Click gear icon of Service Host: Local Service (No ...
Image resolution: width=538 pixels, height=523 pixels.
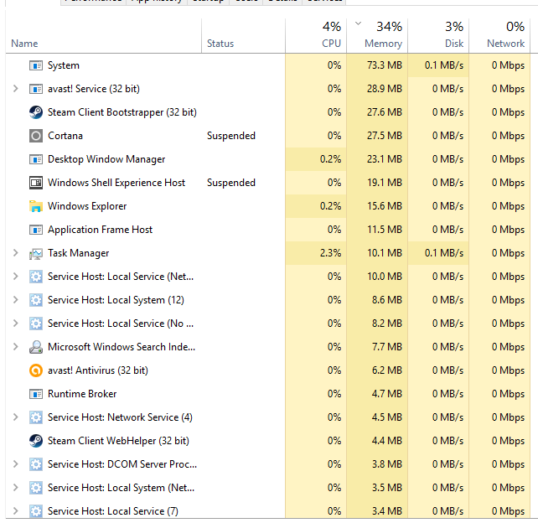point(36,324)
